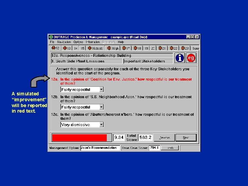Switch to tab 15
248x186 pixels.
pyautogui.click(x=83, y=48)
